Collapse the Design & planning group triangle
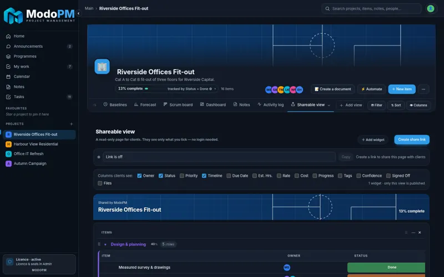The image size is (444, 277). [105, 244]
